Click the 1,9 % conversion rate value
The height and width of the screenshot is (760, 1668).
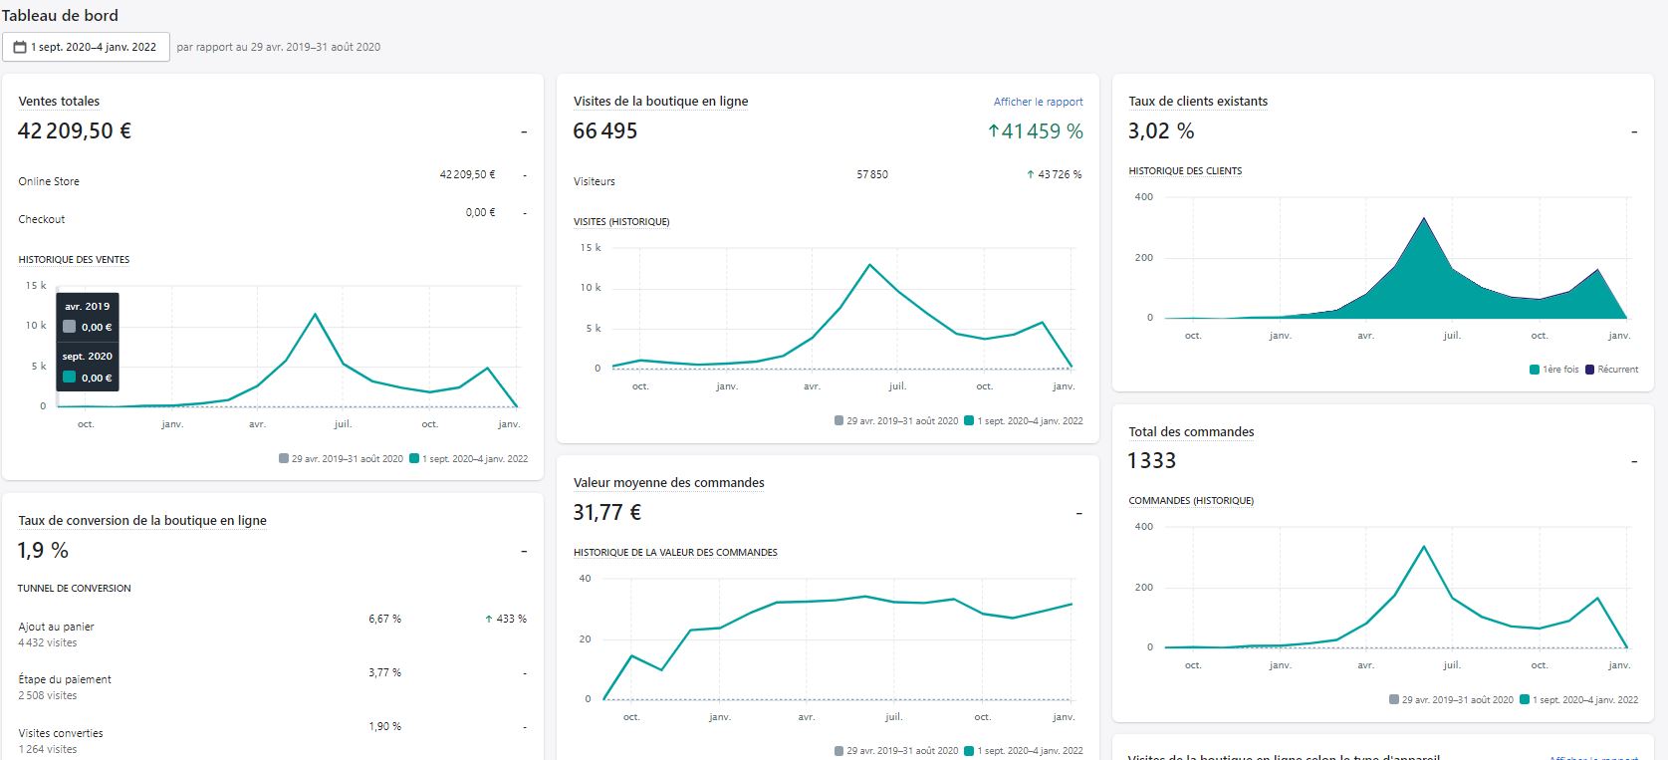point(43,550)
